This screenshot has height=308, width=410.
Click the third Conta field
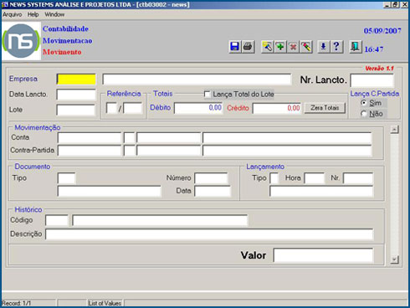pos(169,138)
